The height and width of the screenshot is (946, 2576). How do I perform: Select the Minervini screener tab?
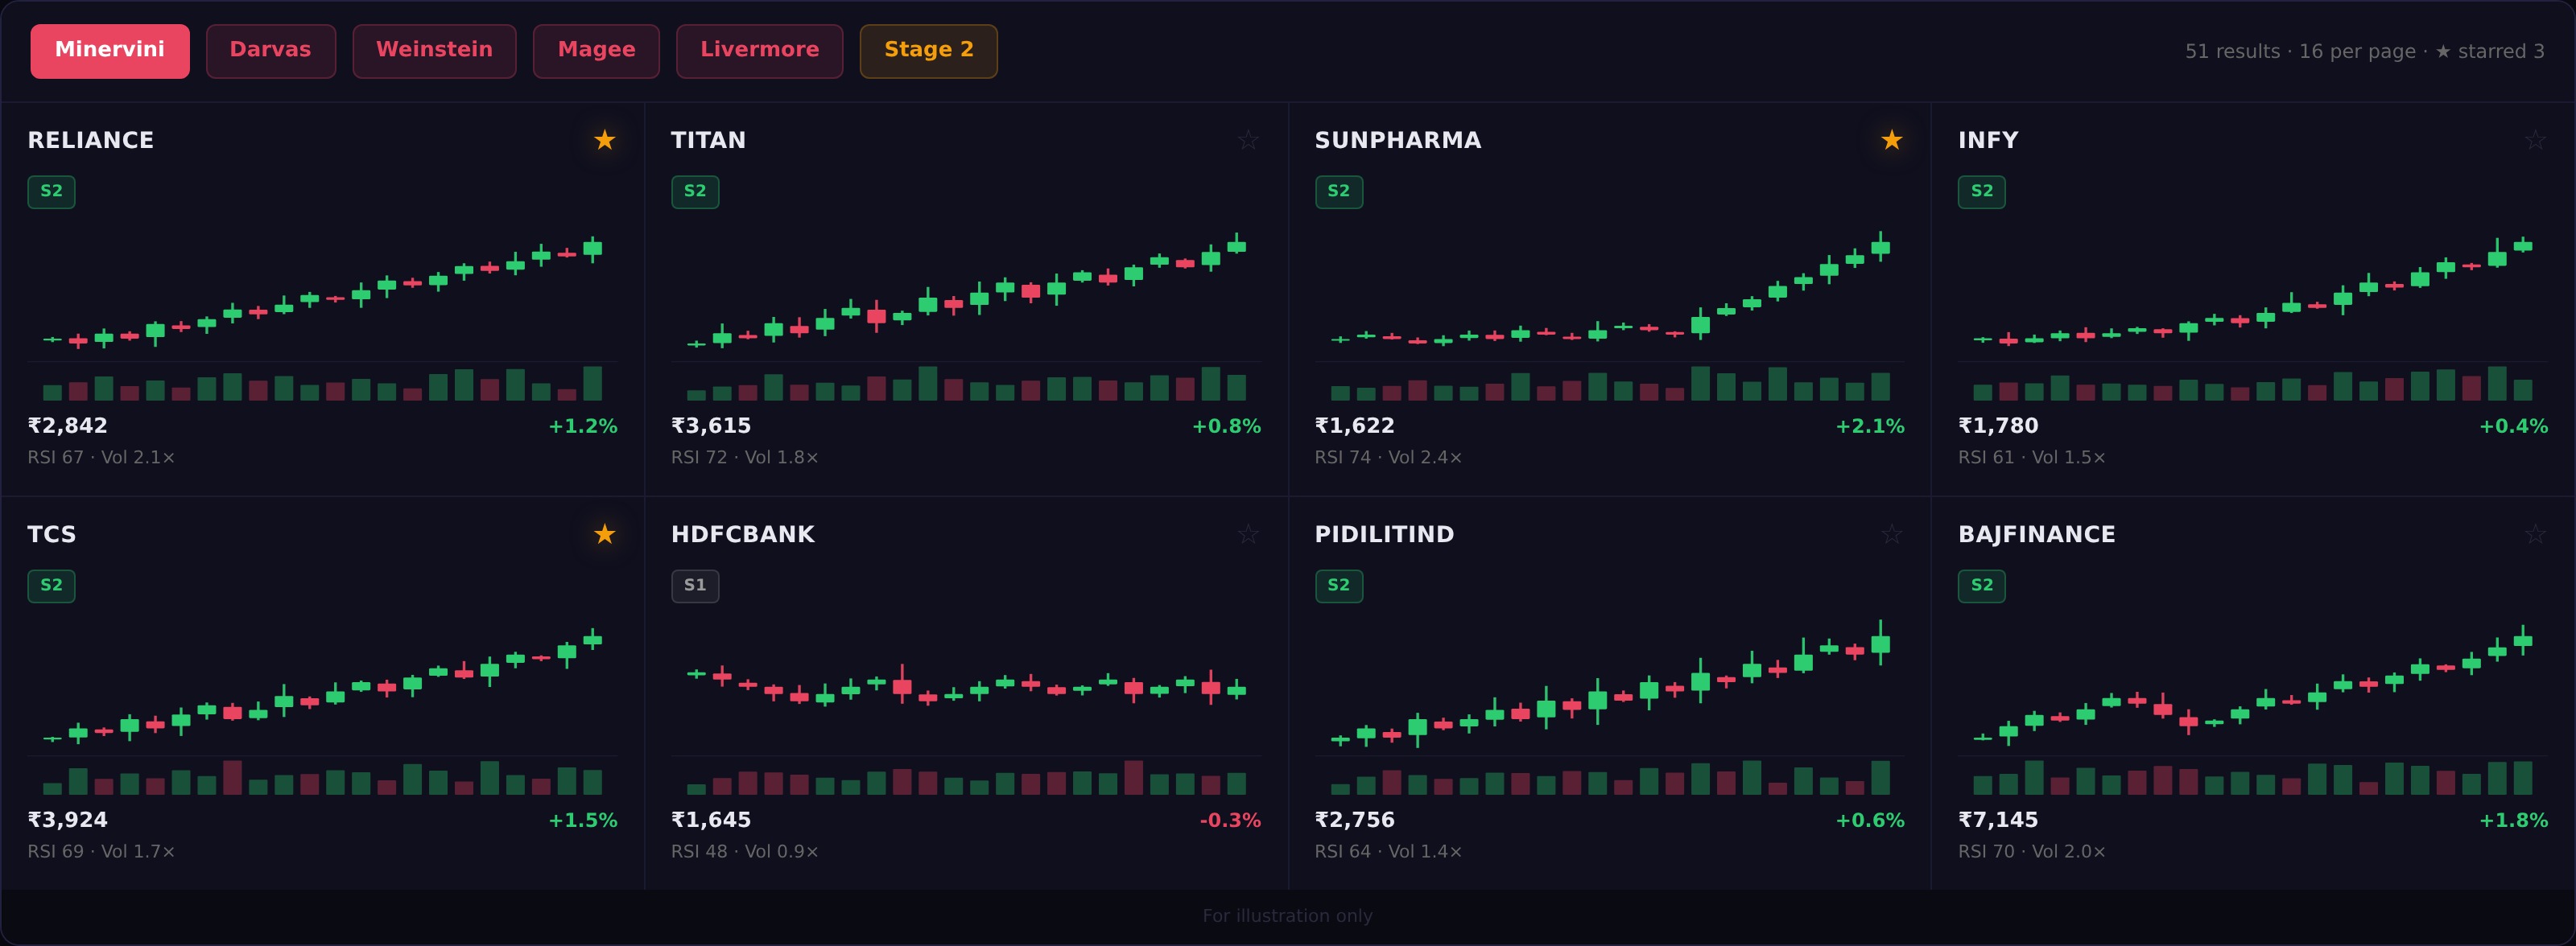110,51
